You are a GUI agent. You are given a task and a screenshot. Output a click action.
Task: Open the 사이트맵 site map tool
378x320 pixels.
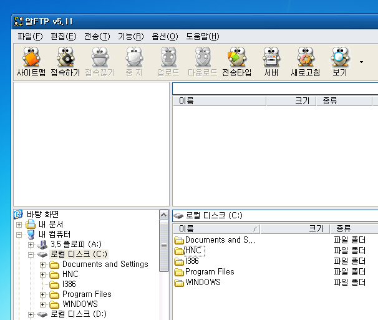(x=31, y=62)
